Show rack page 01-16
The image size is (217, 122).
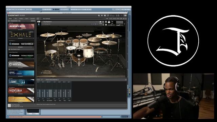[107, 19]
